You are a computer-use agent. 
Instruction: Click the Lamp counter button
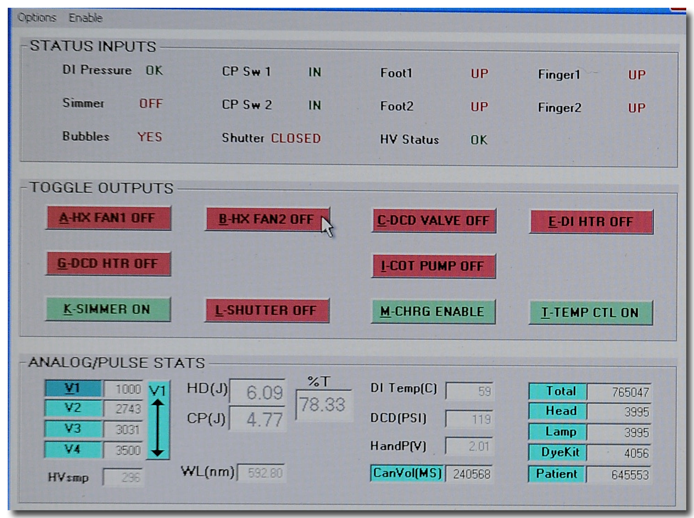click(x=558, y=432)
